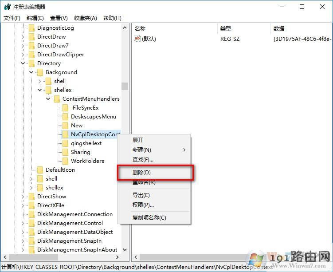Collapse the Background key

(x=31, y=72)
